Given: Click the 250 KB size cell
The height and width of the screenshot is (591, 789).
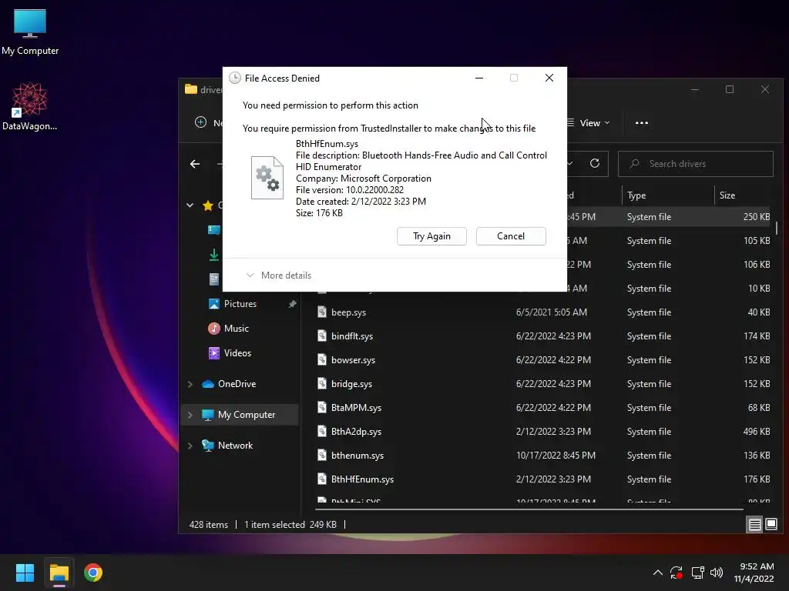Looking at the screenshot, I should pyautogui.click(x=757, y=217).
